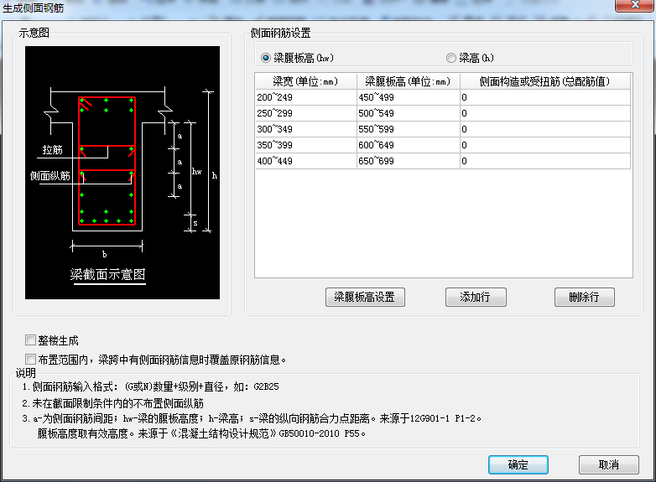
Task: Close the 生成侧面钢筋 dialog
Action: coord(635,5)
